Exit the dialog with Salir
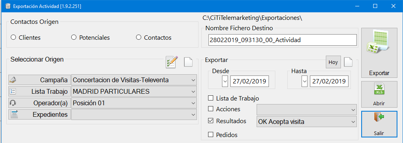This screenshot has height=143, width=403. tap(379, 124)
